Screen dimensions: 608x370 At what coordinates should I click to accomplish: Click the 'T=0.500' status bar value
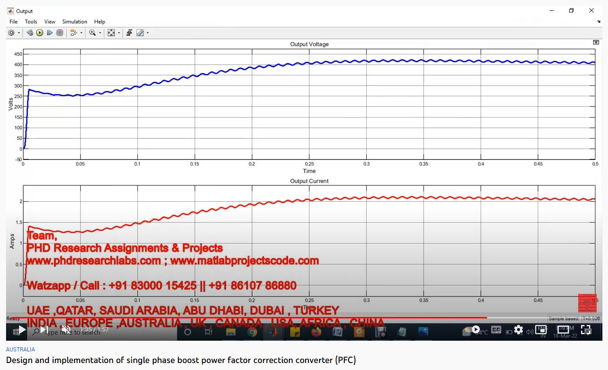[590, 318]
